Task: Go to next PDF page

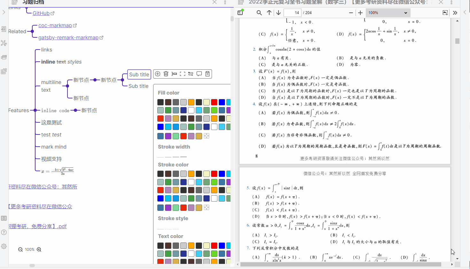Action: coord(278,13)
